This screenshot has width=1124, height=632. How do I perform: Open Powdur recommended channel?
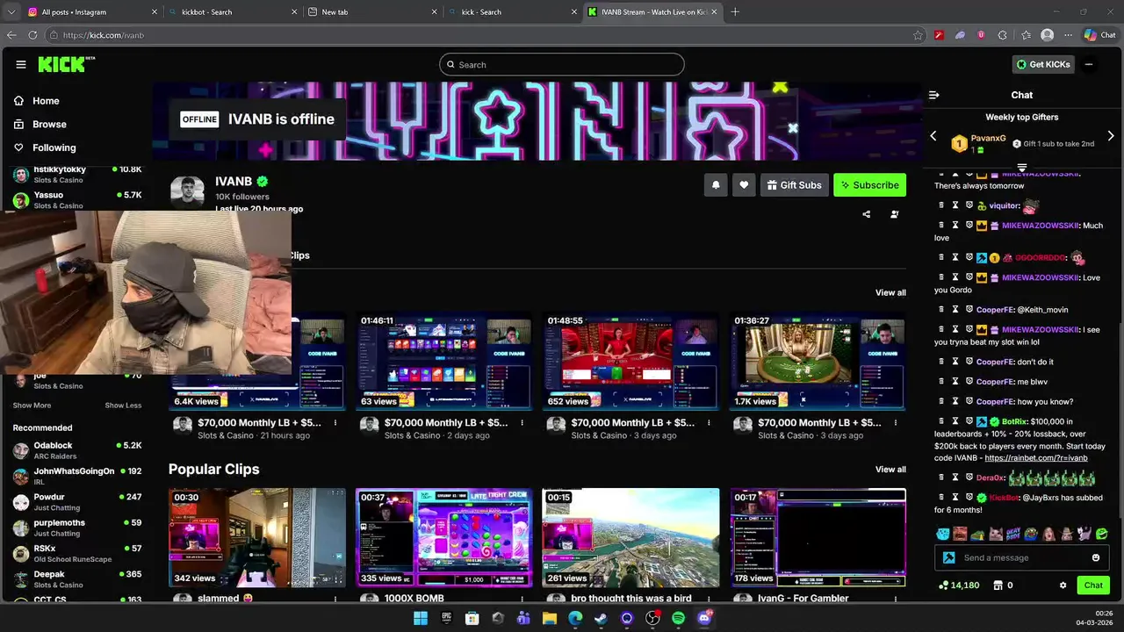tap(77, 502)
